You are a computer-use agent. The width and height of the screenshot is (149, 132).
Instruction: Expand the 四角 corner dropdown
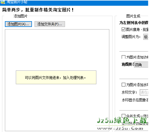(x=141, y=65)
